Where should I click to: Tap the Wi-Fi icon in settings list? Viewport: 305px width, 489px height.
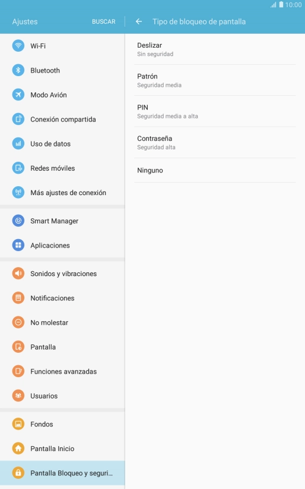(x=18, y=46)
